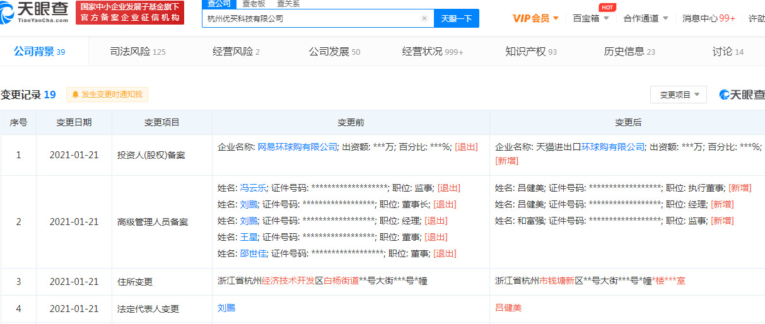Image resolution: width=765 pixels, height=324 pixels.
Task: Open 网易环球购有限公司 company link
Action: pyautogui.click(x=298, y=147)
